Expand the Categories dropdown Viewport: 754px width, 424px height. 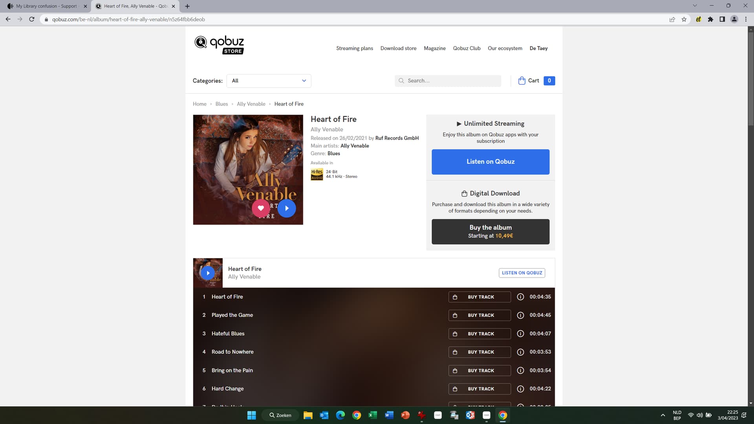[269, 81]
